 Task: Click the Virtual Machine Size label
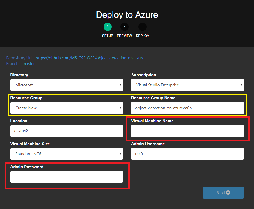click(30, 144)
